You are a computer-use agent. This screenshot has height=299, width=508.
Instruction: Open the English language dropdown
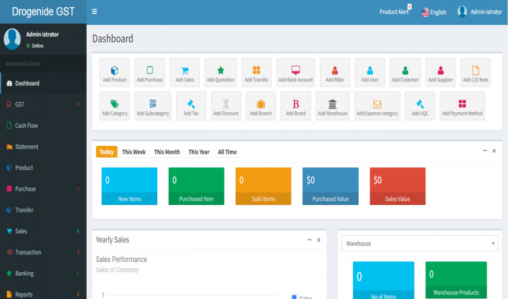[x=433, y=12]
